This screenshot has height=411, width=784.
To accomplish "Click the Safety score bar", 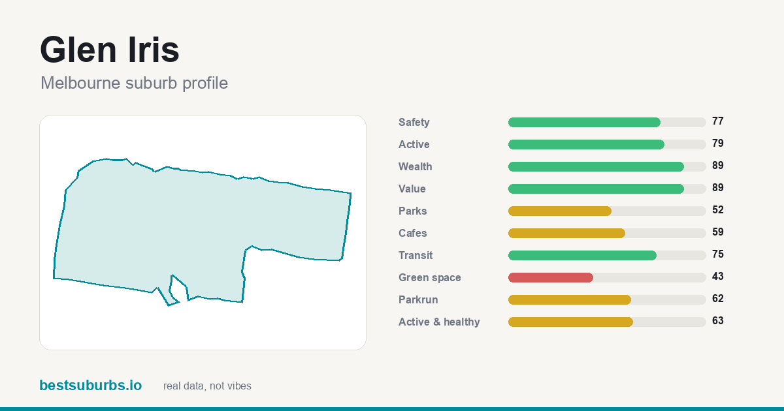I will point(607,122).
